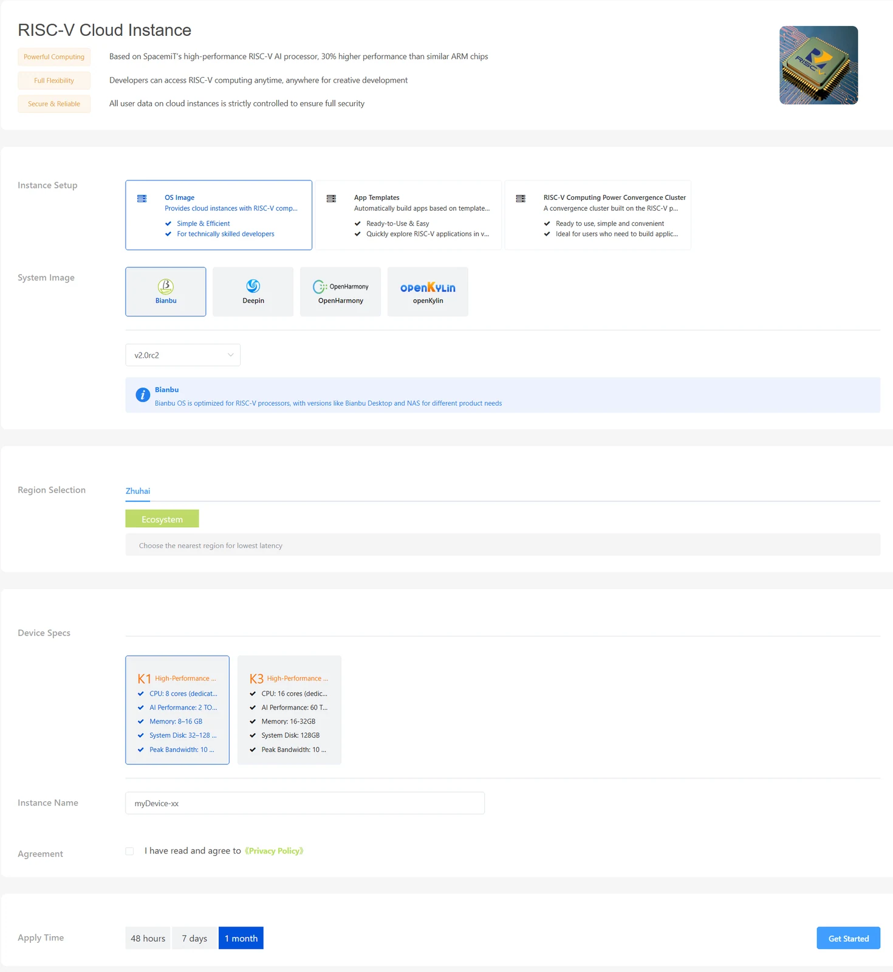Click the green Ecosystem button
The image size is (893, 972).
click(x=162, y=519)
